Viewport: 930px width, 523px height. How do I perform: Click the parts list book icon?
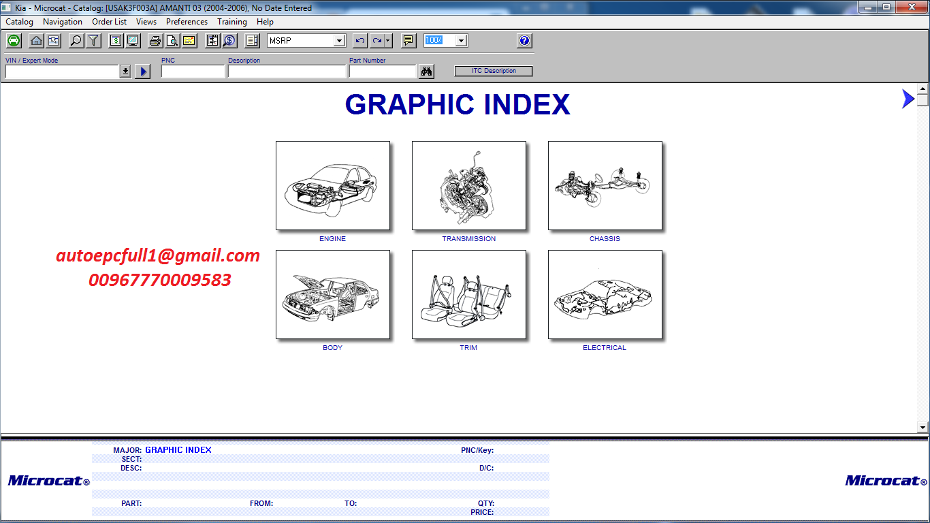point(212,41)
